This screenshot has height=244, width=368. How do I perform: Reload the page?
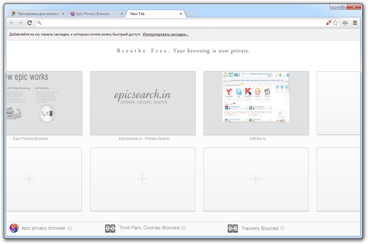pyautogui.click(x=30, y=23)
